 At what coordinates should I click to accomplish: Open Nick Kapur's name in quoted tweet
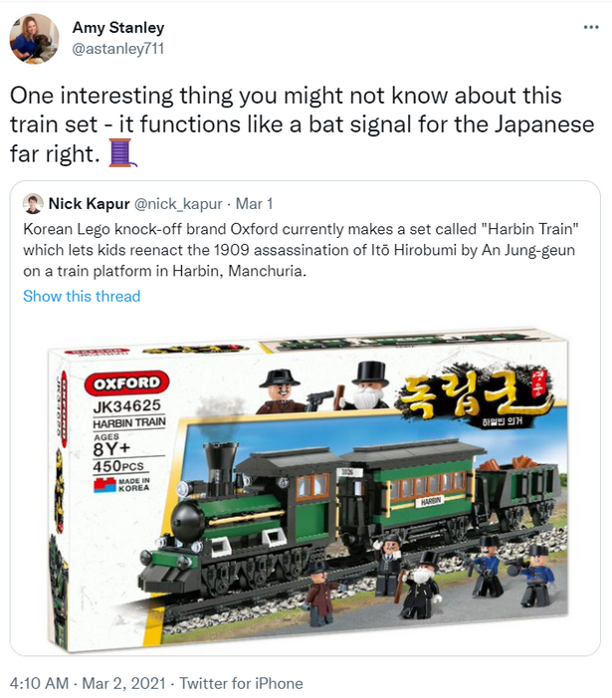point(89,204)
